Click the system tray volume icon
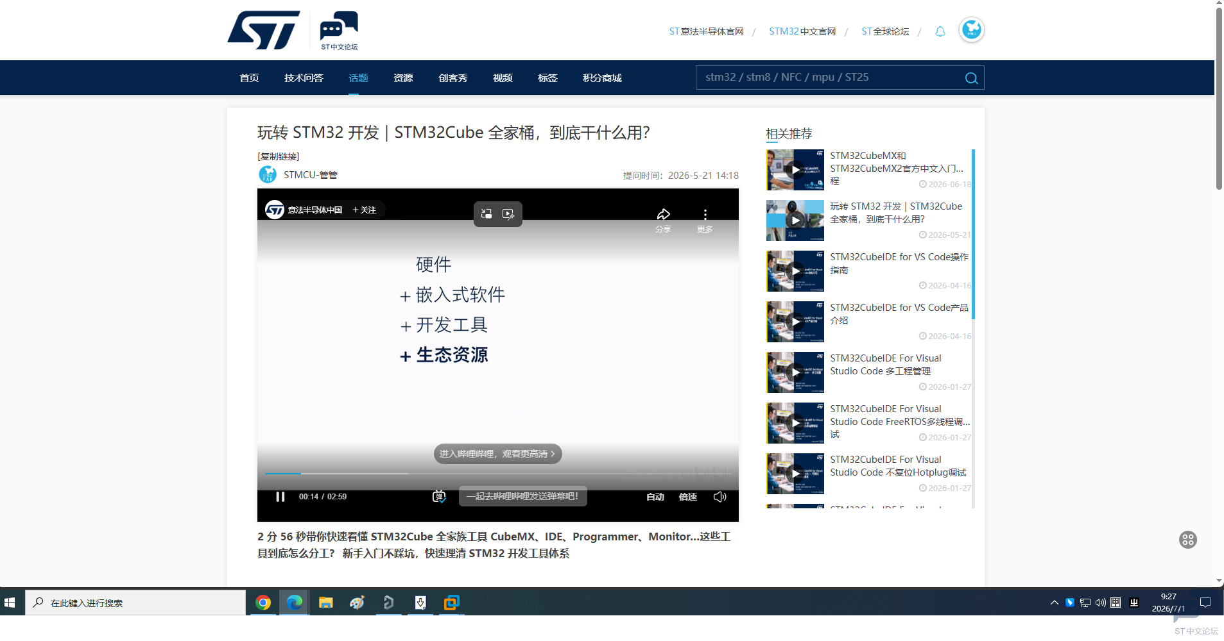 [x=1100, y=603]
